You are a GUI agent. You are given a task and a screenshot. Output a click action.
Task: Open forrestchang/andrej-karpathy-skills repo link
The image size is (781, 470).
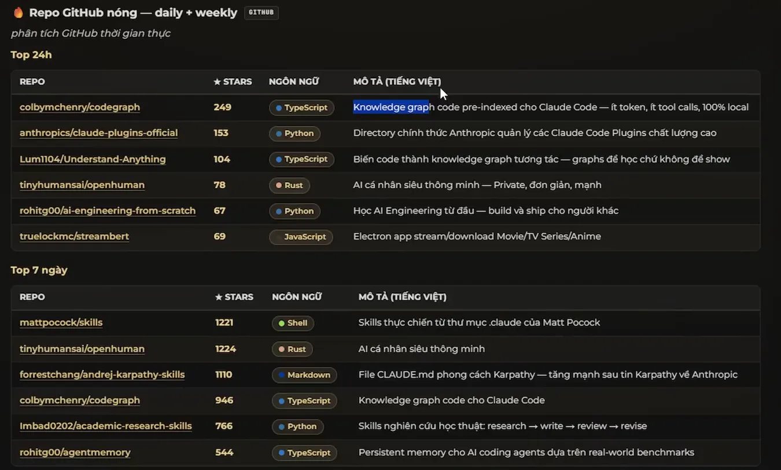(102, 374)
